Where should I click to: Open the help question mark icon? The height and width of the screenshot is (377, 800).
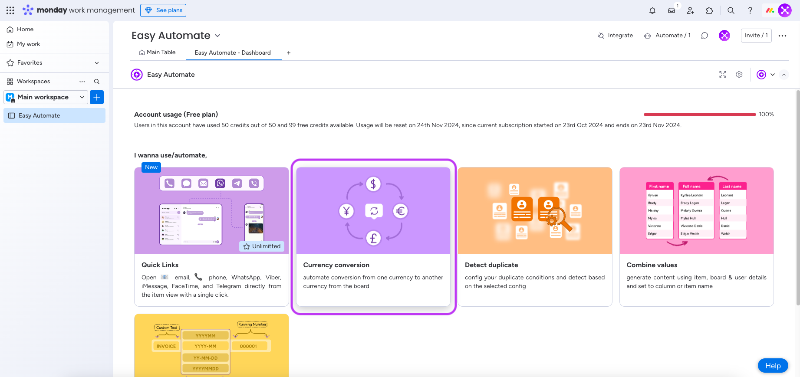[x=750, y=10]
